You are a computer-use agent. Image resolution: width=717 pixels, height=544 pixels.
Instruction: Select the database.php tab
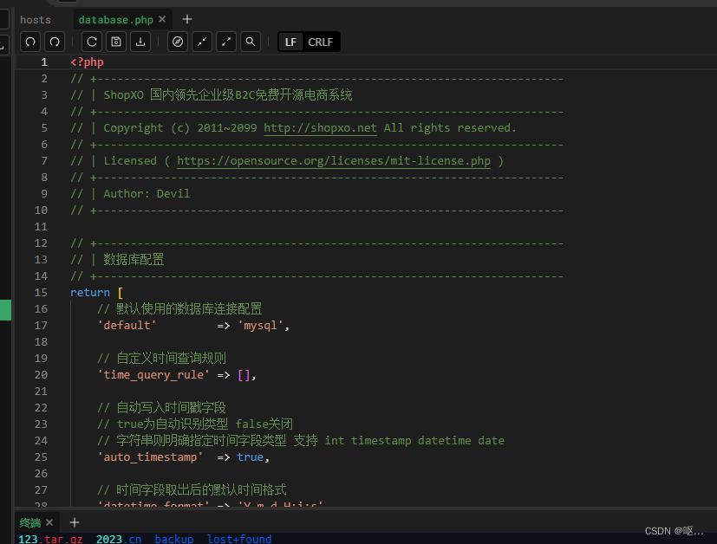pos(115,19)
